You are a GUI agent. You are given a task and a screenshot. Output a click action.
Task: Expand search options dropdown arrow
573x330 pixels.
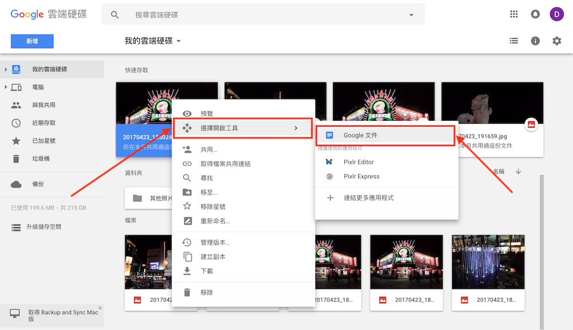click(411, 15)
